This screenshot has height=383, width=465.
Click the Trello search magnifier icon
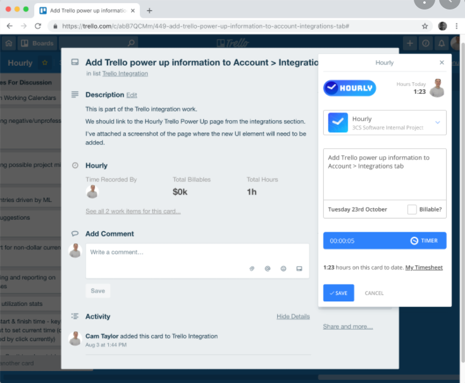(x=131, y=43)
